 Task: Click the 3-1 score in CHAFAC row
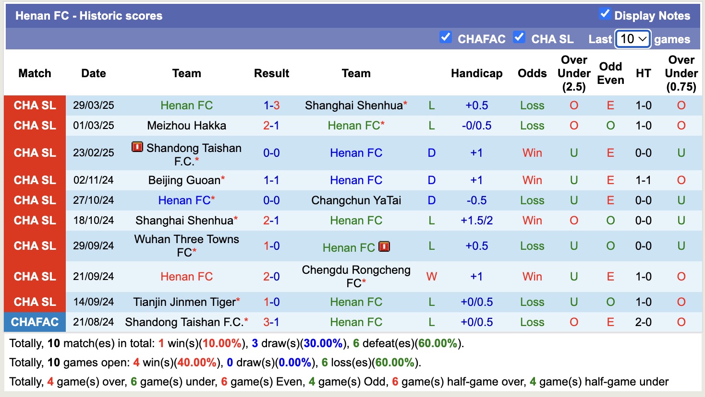(x=271, y=322)
